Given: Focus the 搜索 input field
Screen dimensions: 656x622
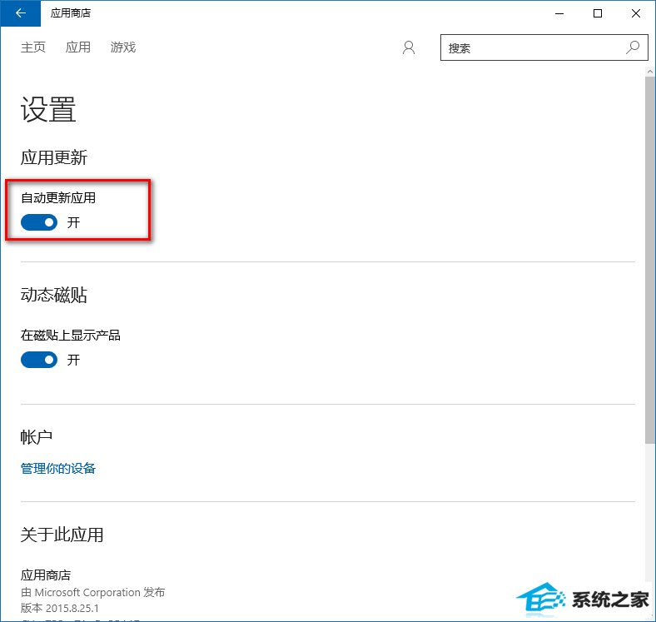Looking at the screenshot, I should 544,47.
